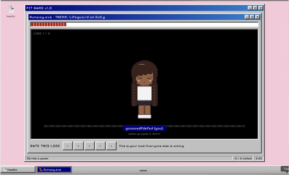Maximize the Runway.exe window
Viewport: 289px width, 175px height.
[252, 17]
